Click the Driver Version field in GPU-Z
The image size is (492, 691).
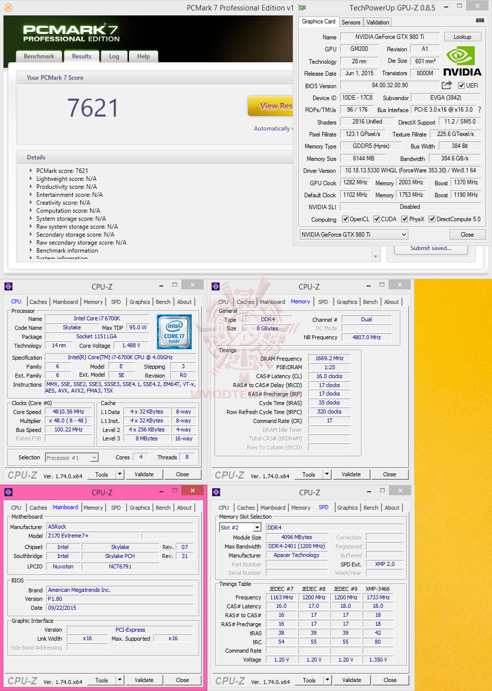410,170
